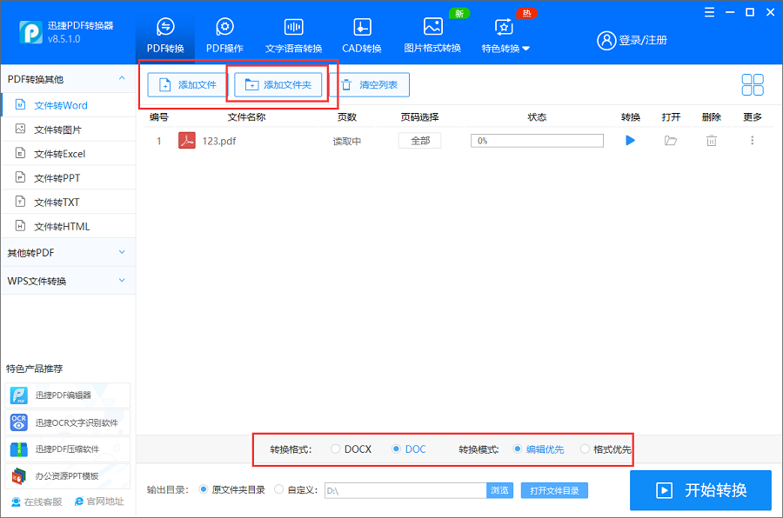Open the 全部 page selection for 123.pdf
783x518 pixels.
click(x=419, y=141)
